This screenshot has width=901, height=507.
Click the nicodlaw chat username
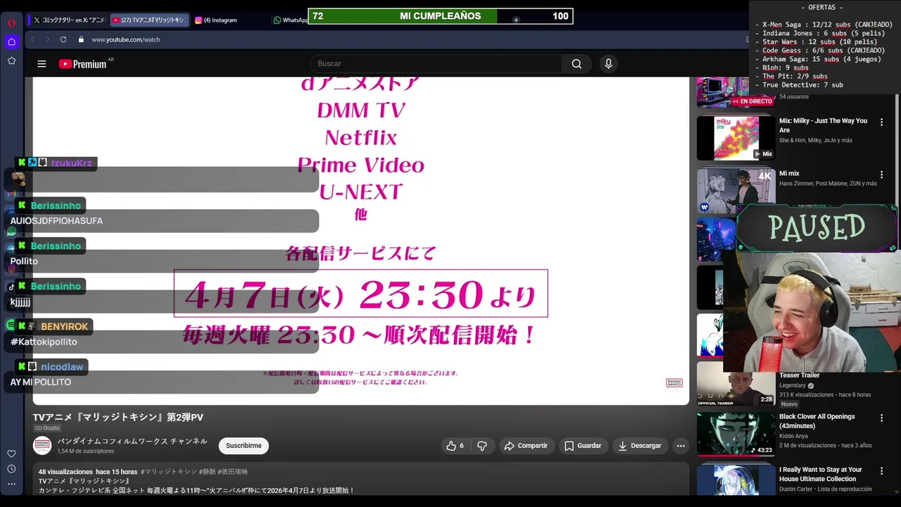pyautogui.click(x=62, y=367)
